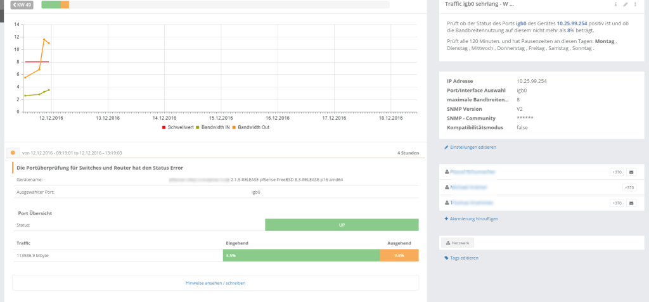
Task: Click the envelope icon for first contact
Action: click(631, 172)
